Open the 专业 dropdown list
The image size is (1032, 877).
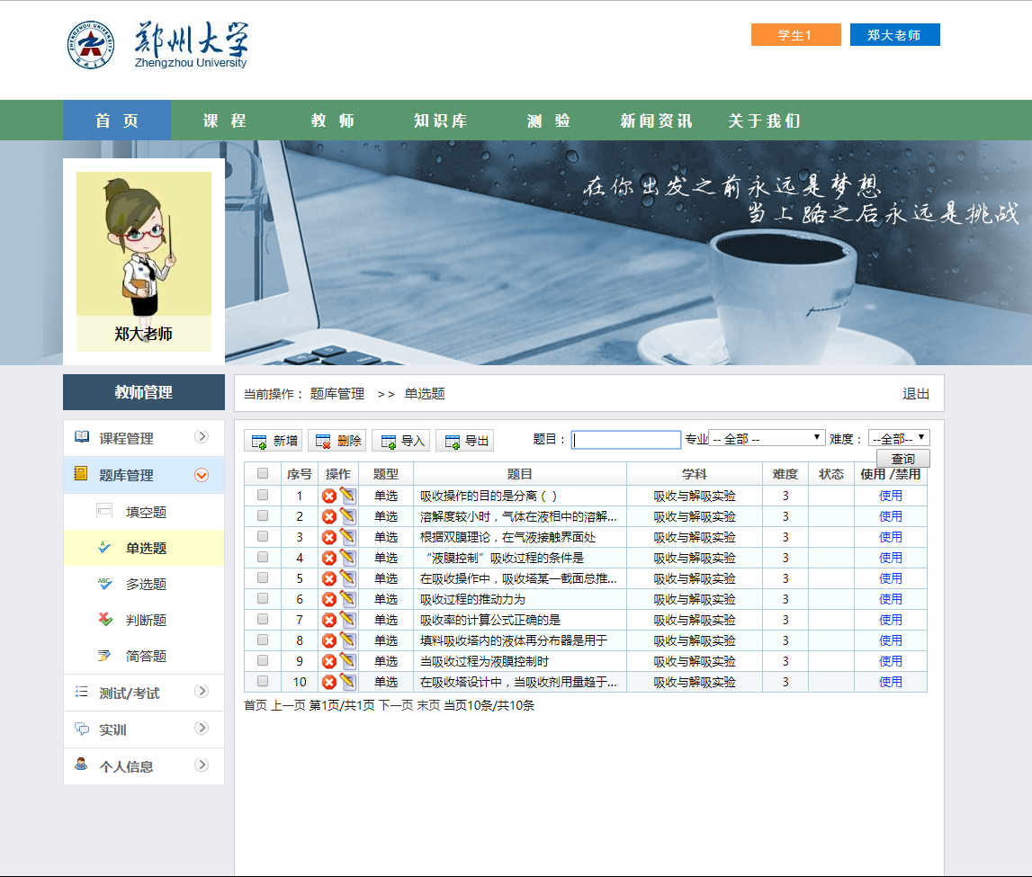pyautogui.click(x=767, y=438)
